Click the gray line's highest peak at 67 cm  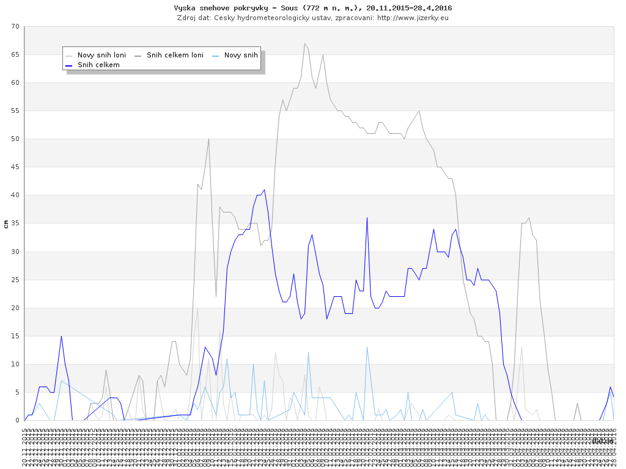tap(304, 43)
